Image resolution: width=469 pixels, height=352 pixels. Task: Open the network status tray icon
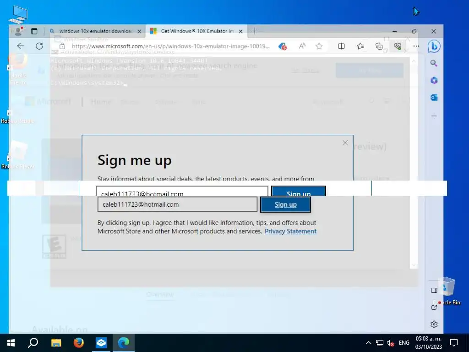coord(380,343)
